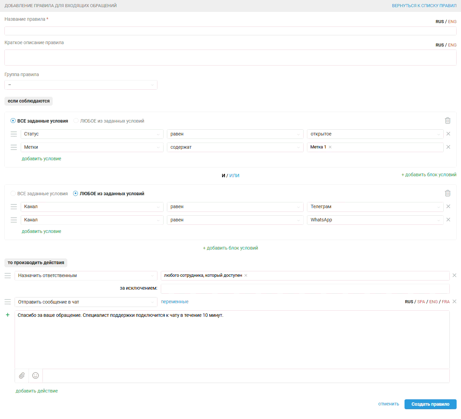Delete the second condition block via trash icon
The width and height of the screenshot is (461, 419).
pyautogui.click(x=447, y=193)
